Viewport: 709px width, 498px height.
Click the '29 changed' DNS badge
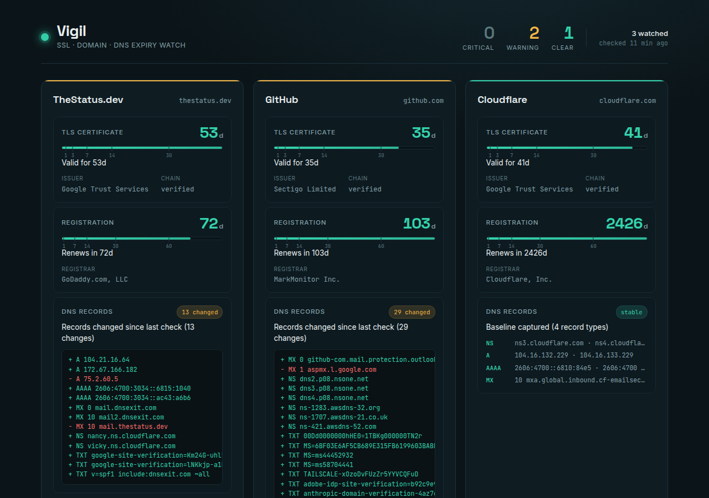click(412, 312)
